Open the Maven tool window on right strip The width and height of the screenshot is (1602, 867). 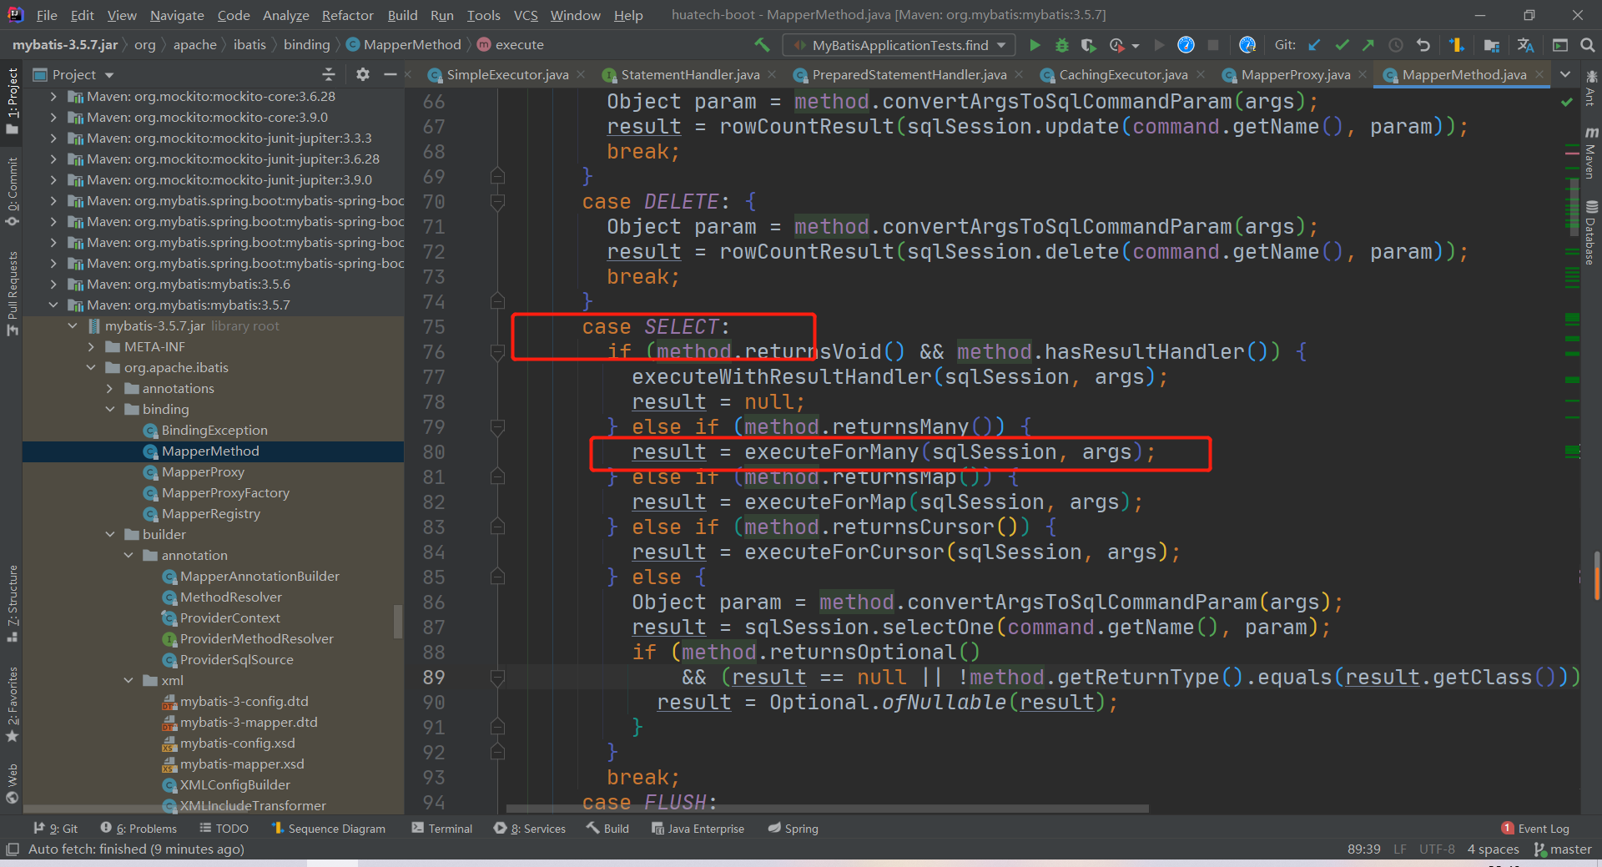[x=1591, y=154]
